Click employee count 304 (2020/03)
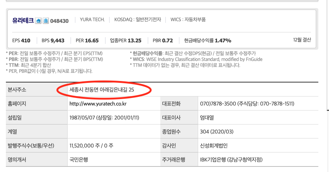 point(217,131)
